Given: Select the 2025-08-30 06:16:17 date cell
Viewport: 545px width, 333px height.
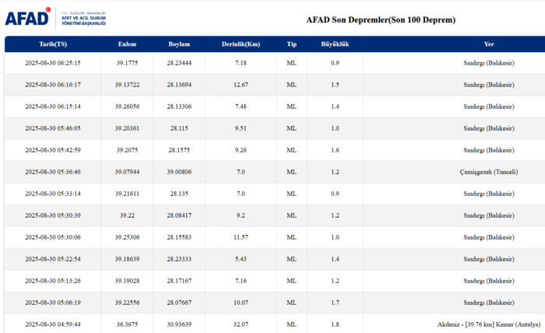Looking at the screenshot, I should click(x=53, y=85).
